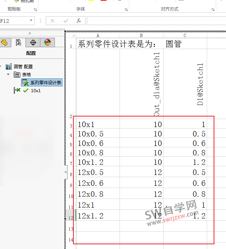The image size is (226, 249).
Task: Click the green checkmark beside 10x1
Action: pyautogui.click(x=25, y=90)
